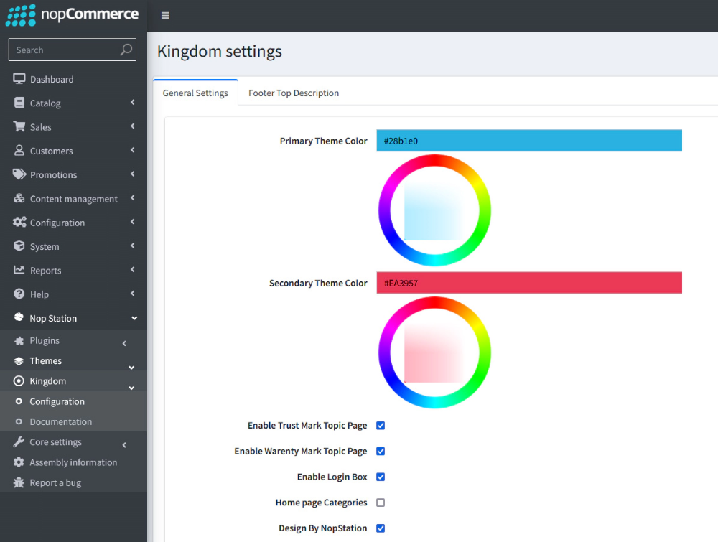Select the Configuration gears icon

pyautogui.click(x=17, y=223)
